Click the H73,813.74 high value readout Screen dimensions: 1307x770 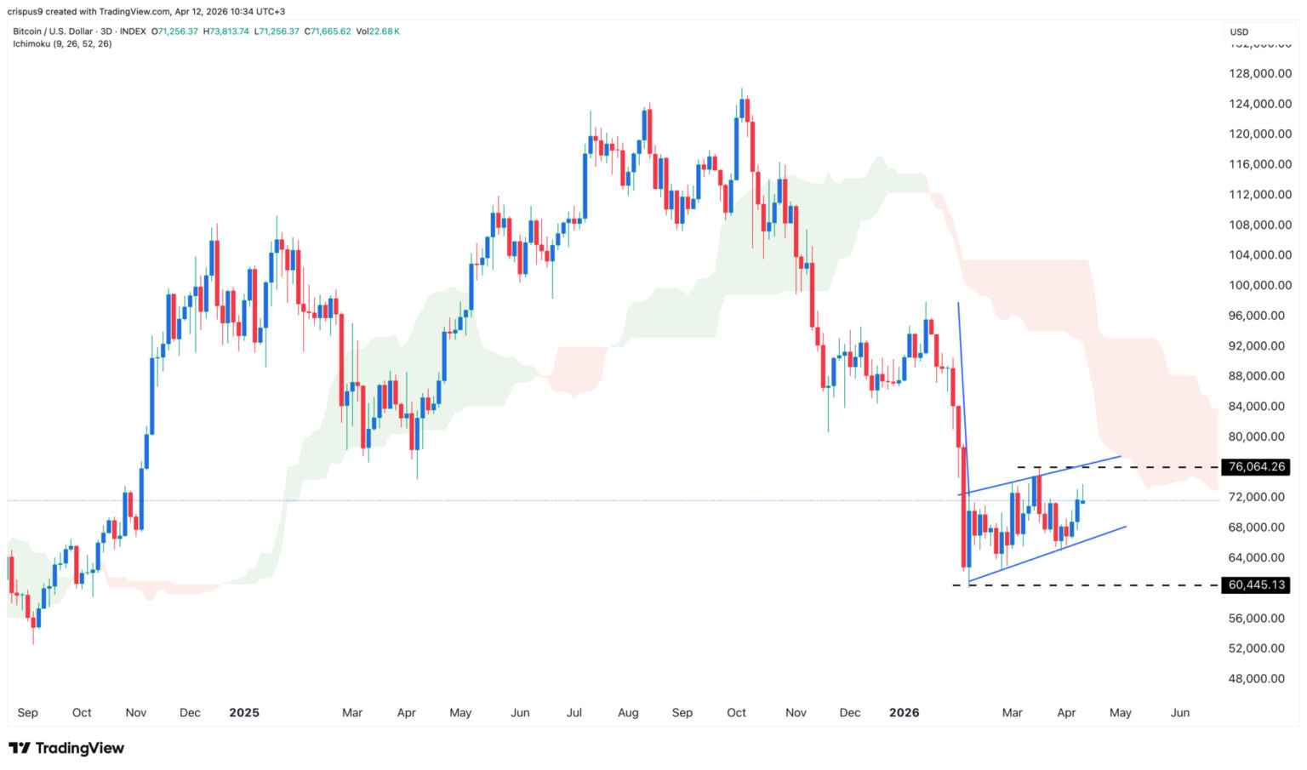click(226, 31)
